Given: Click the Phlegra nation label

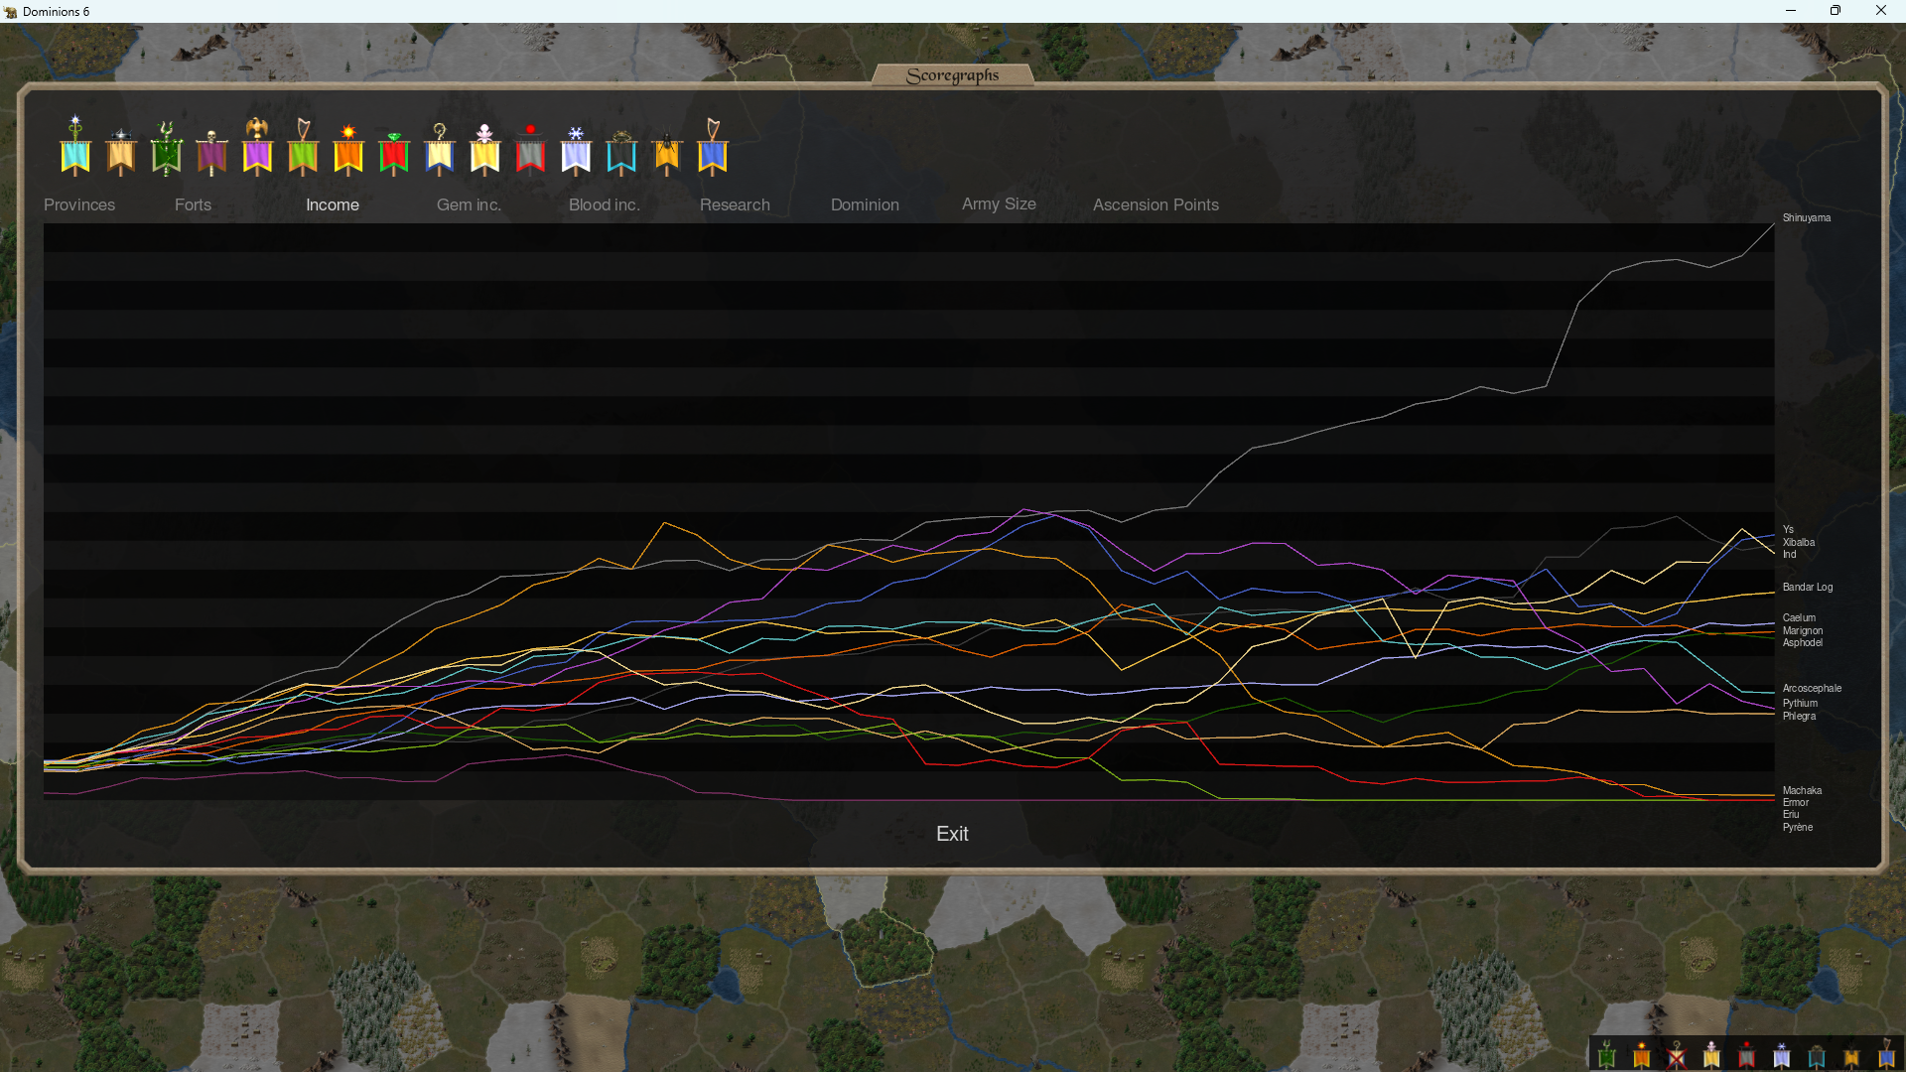Looking at the screenshot, I should click(1799, 716).
